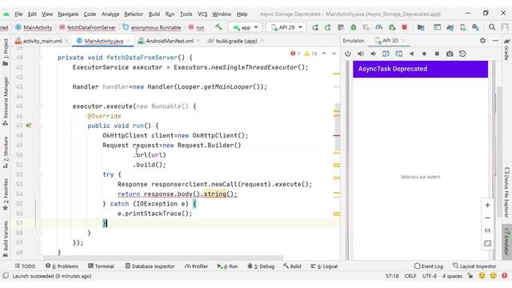Click emulator Home circle button

point(424,54)
